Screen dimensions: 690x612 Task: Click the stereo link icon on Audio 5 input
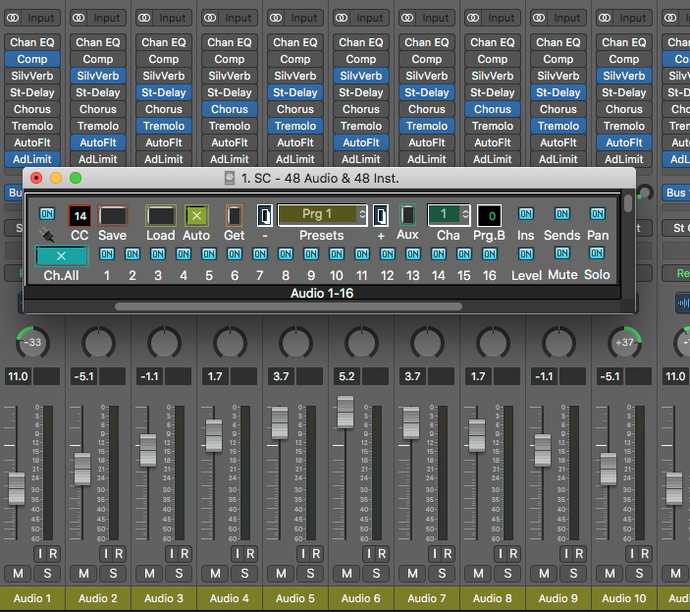click(276, 18)
